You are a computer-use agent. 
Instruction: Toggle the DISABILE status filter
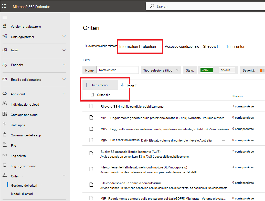[227, 70]
